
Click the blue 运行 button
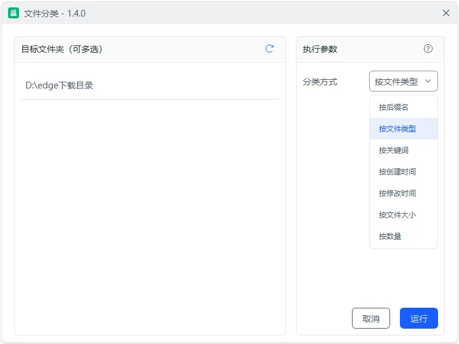click(x=418, y=318)
